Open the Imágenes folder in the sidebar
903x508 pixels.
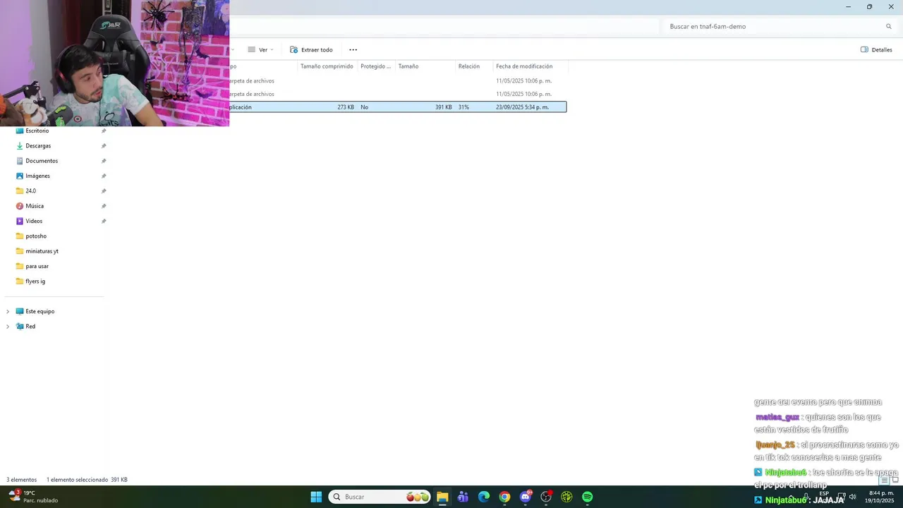[x=37, y=176]
